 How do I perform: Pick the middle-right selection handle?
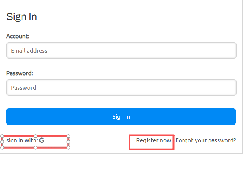pos(69,142)
